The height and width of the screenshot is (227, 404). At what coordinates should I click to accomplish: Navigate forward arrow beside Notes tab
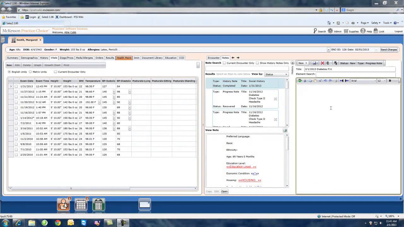(238, 58)
